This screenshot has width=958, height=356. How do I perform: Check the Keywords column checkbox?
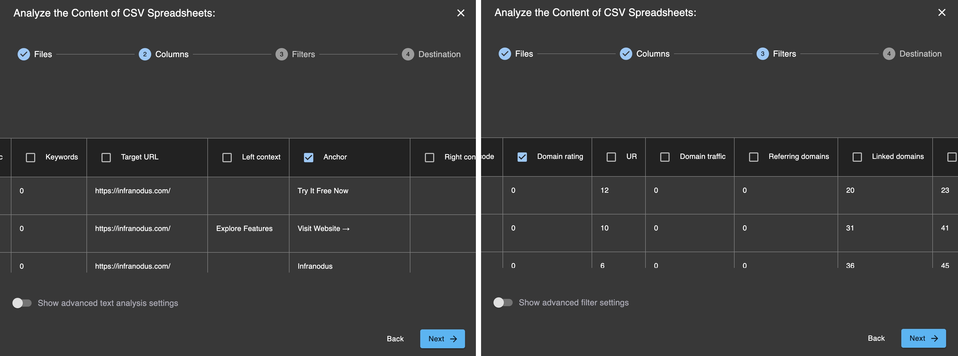pyautogui.click(x=31, y=157)
